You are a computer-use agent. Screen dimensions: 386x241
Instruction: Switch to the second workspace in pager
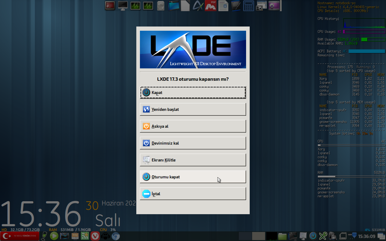(x=258, y=236)
